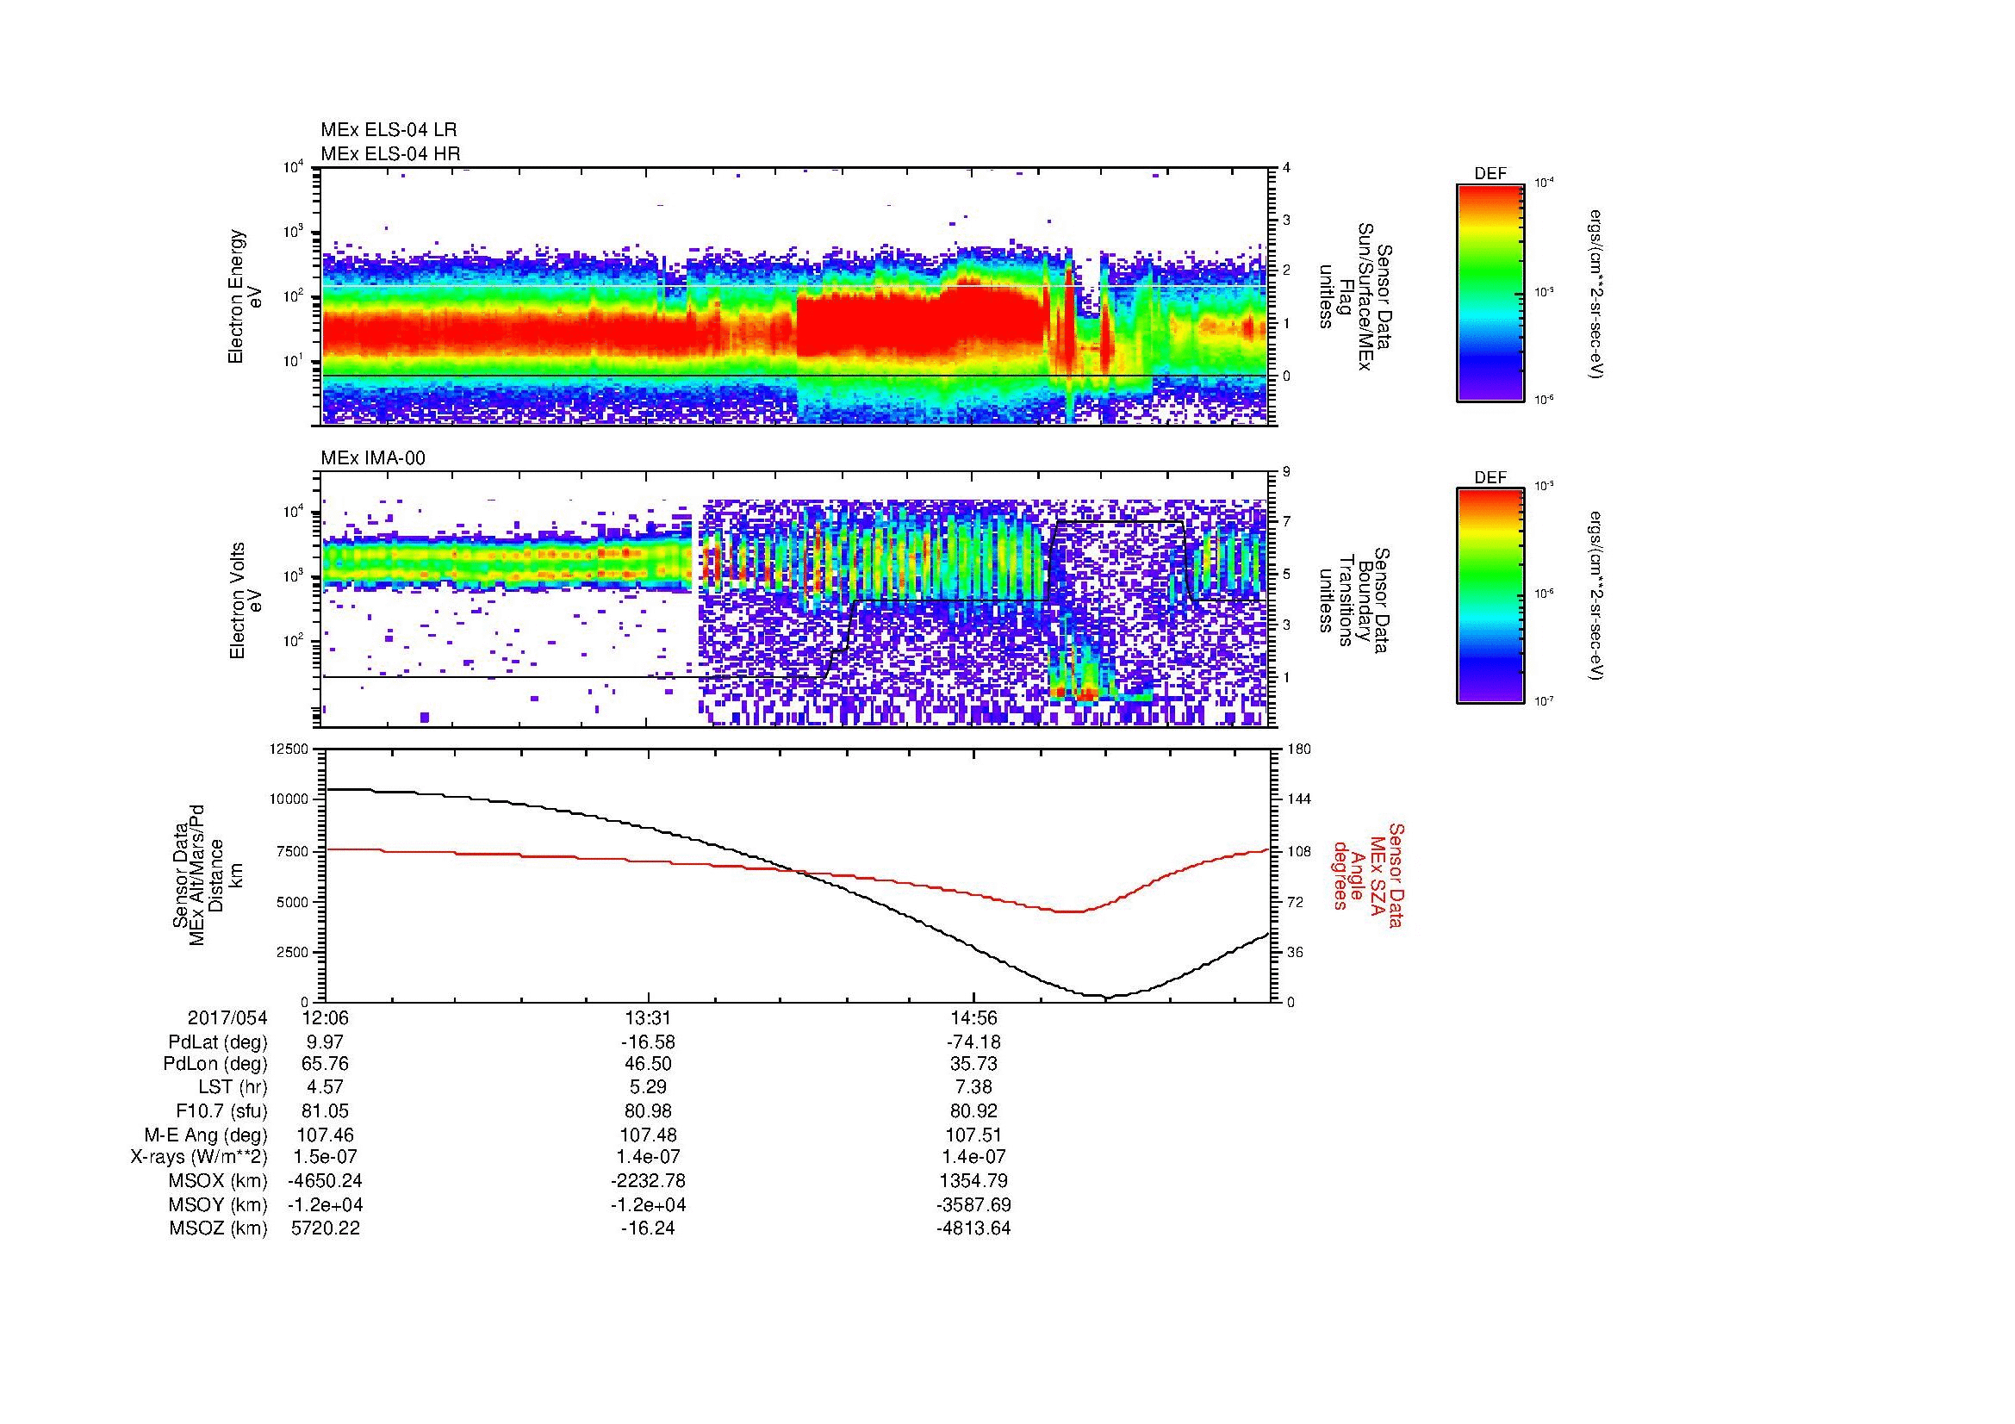Viewport: 2015px width, 1424px height.
Task: Click the LST value '4.57'
Action: click(x=325, y=1088)
